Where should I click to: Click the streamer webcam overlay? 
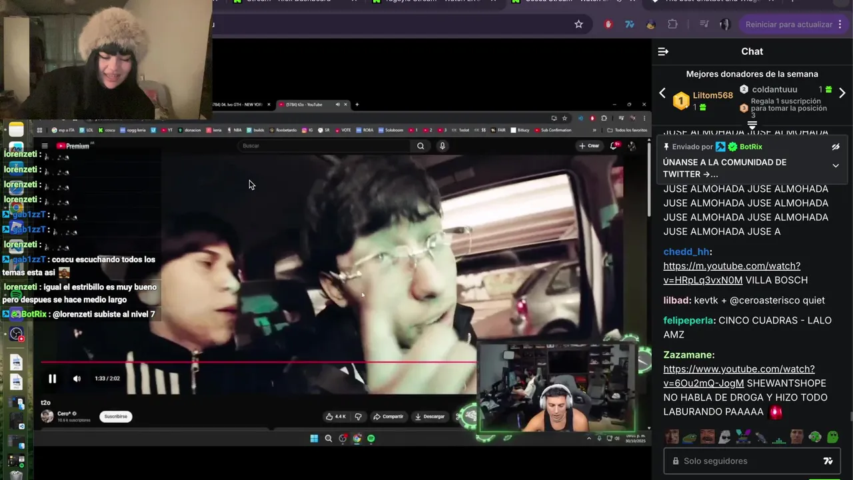[556, 387]
